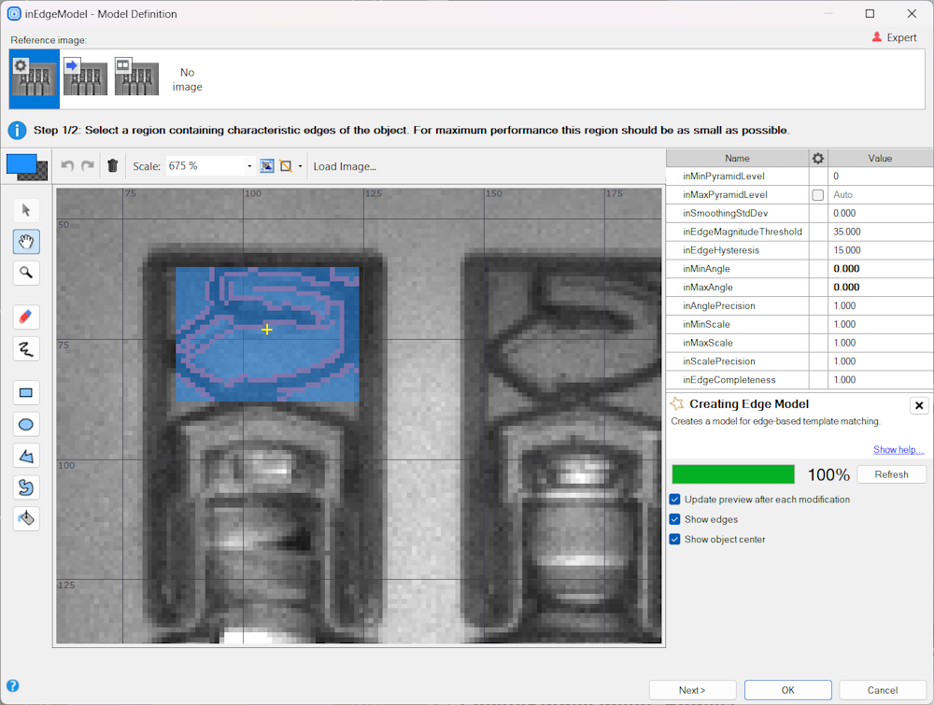This screenshot has width=934, height=705.
Task: Pick the magnifier zoom tool
Action: [x=26, y=273]
